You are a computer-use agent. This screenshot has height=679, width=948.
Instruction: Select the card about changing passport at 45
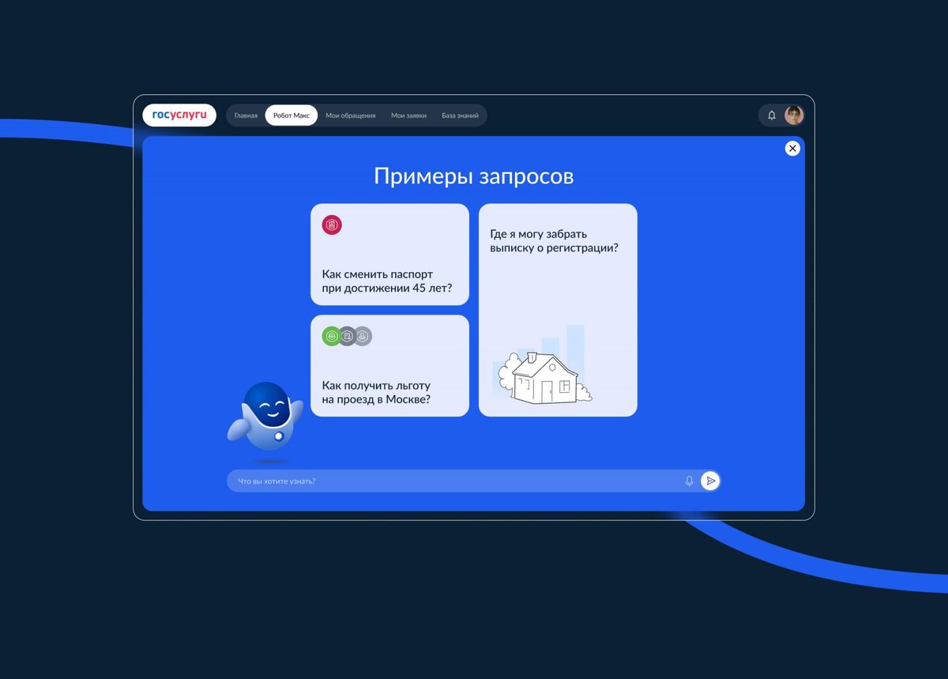389,255
